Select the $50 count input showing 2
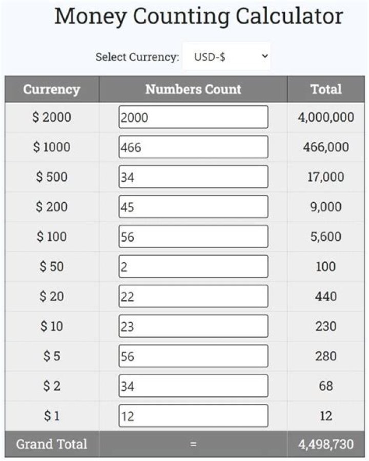The height and width of the screenshot is (461, 369). [x=193, y=266]
